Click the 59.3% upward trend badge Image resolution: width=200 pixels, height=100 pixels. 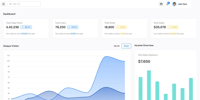click(26, 27)
